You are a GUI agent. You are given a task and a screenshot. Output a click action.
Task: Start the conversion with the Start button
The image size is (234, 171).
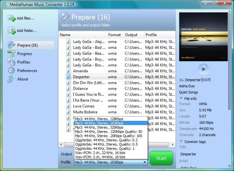click(161, 158)
